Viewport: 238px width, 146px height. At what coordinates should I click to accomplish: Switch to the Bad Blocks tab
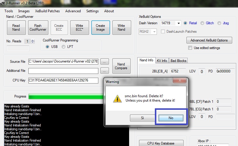(x=178, y=61)
